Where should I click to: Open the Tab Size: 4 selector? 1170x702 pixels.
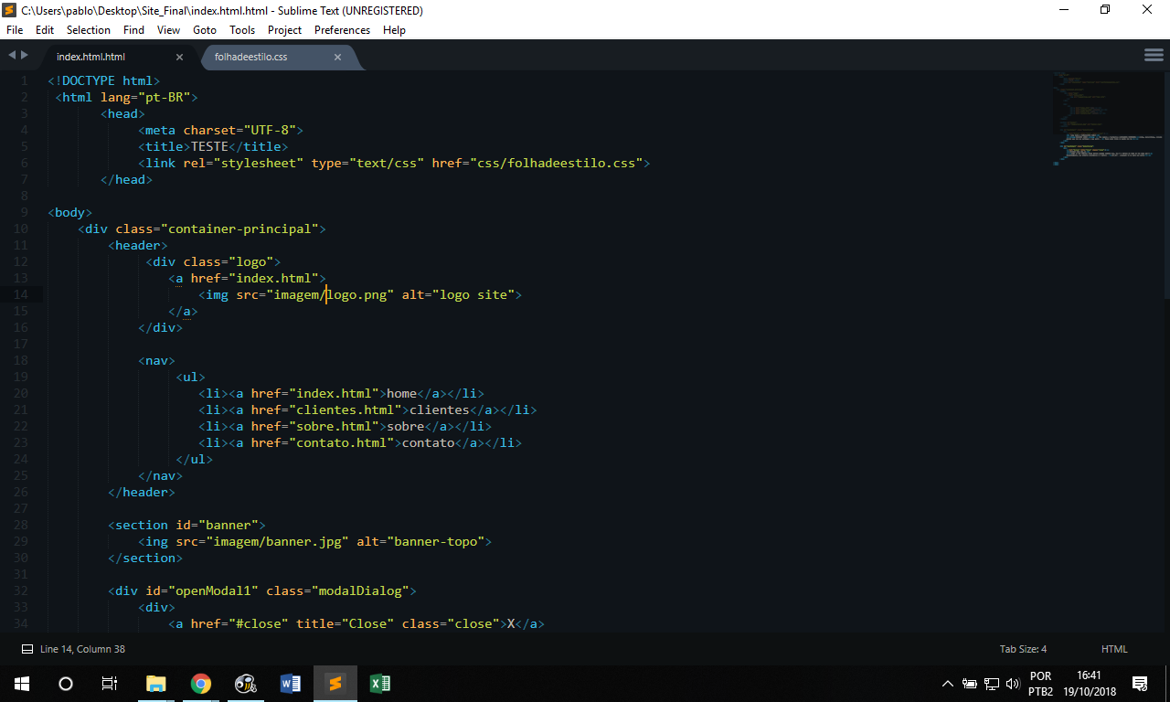point(1023,649)
